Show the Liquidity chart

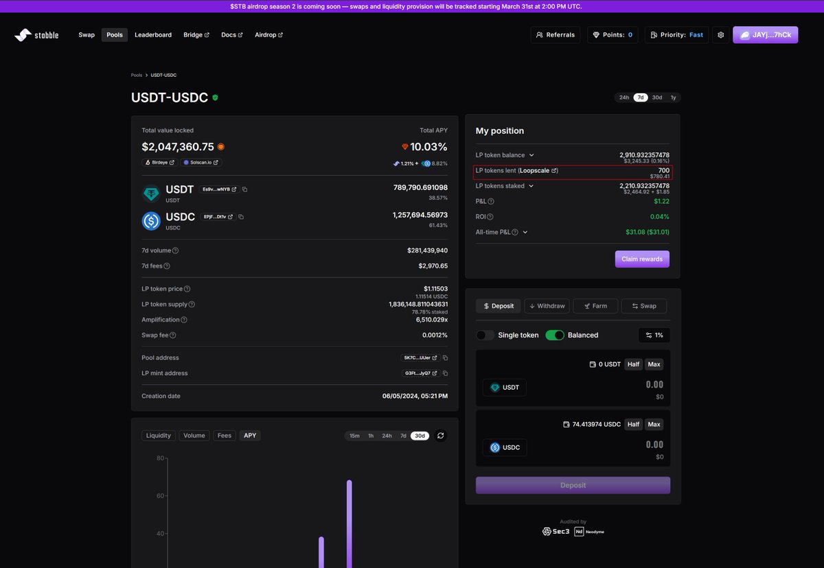click(x=159, y=436)
